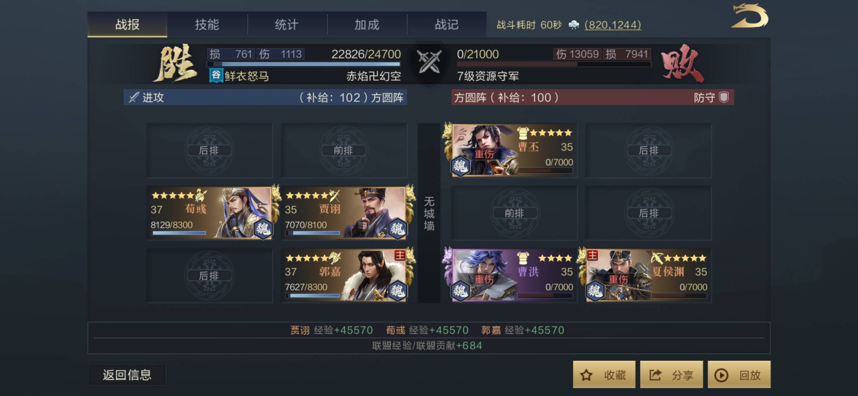Click the crossed swords battle emblem
Viewport: 858px width, 396px height.
[429, 62]
